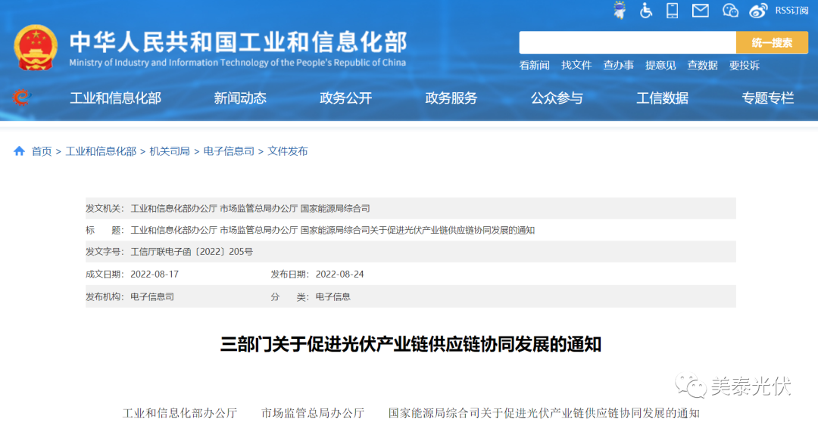
Task: Select the document number 工信厅联电子函〔2022〕205号
Action: [192, 252]
